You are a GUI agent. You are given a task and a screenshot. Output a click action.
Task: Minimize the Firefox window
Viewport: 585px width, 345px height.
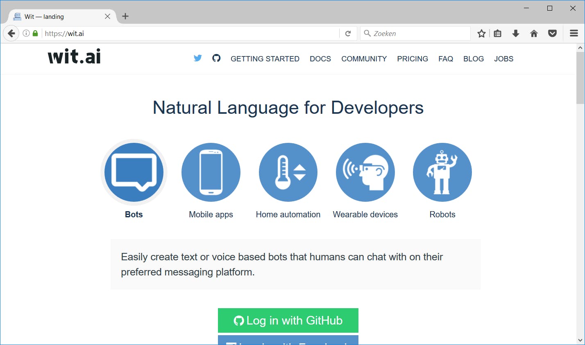(x=527, y=8)
